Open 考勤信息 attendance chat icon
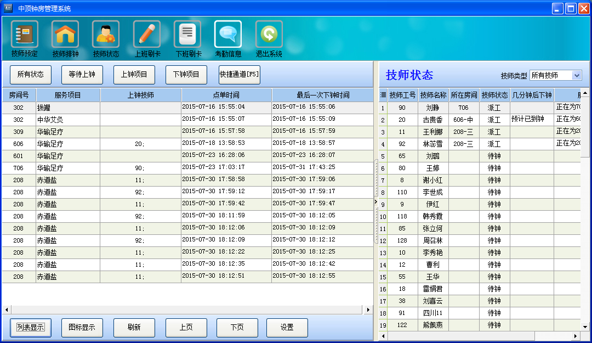592x343 pixels. (228, 35)
